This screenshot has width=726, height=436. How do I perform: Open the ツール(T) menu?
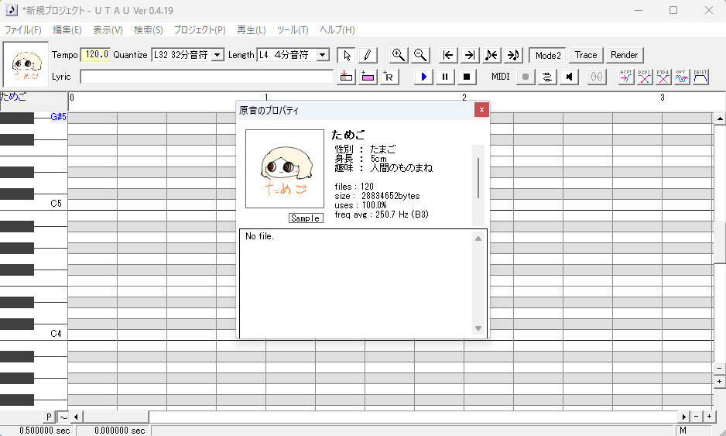click(x=293, y=30)
